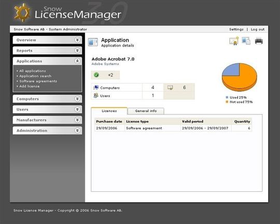Screen dimensions: 280x224
Task: Click the green compliance checkmark icon
Action: click(96, 75)
